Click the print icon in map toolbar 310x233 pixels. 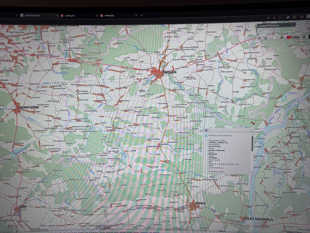[265, 38]
